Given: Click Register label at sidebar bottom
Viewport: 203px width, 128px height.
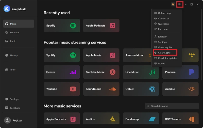Looking at the screenshot, I should pyautogui.click(x=17, y=120).
